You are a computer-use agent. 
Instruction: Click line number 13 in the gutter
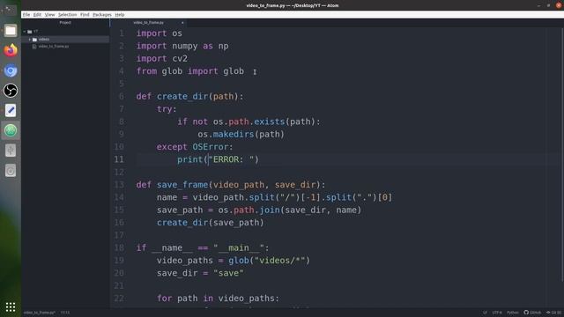tap(119, 185)
